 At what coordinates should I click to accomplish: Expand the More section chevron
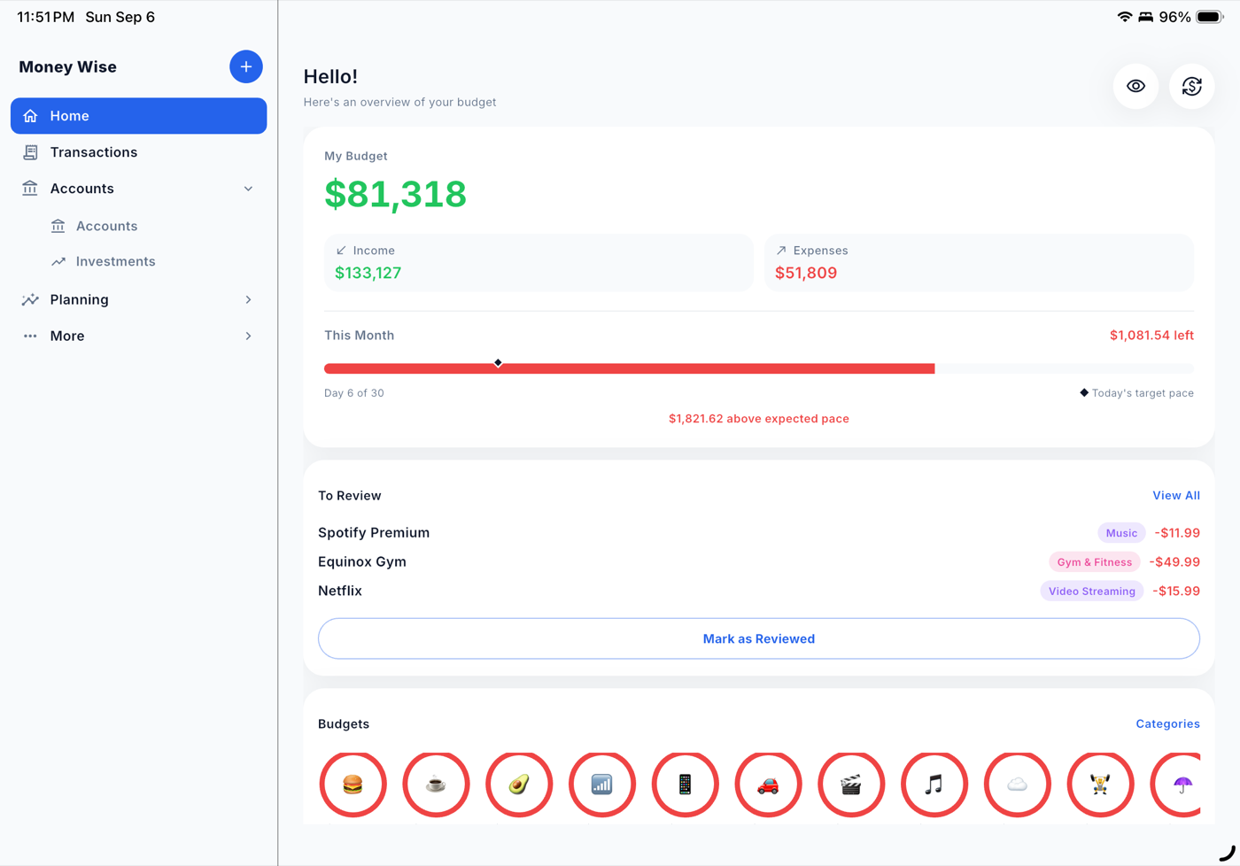248,336
